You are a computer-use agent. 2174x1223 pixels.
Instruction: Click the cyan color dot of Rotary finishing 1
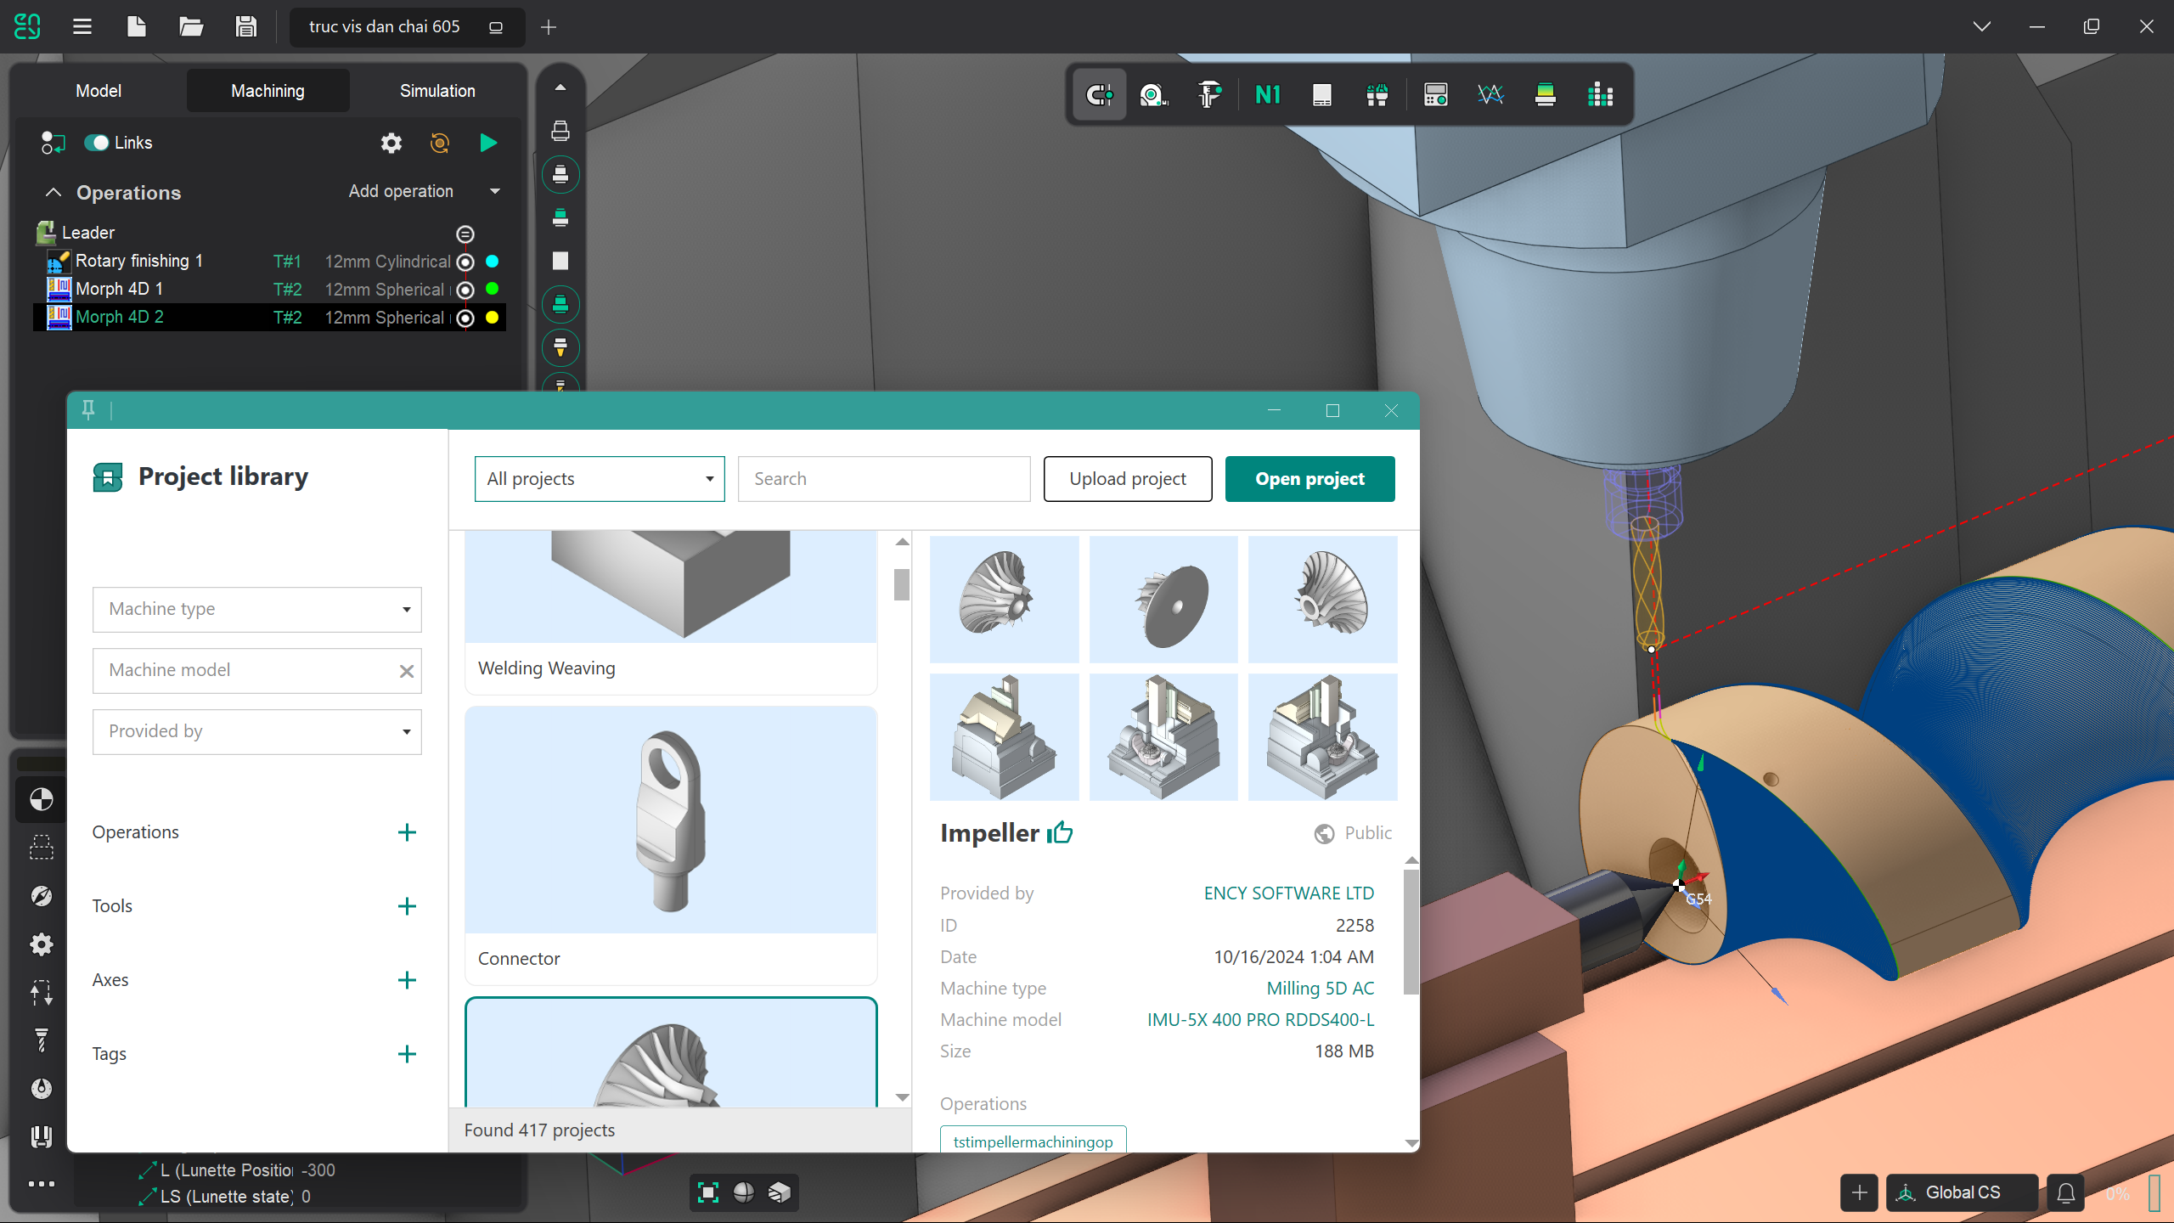493,262
